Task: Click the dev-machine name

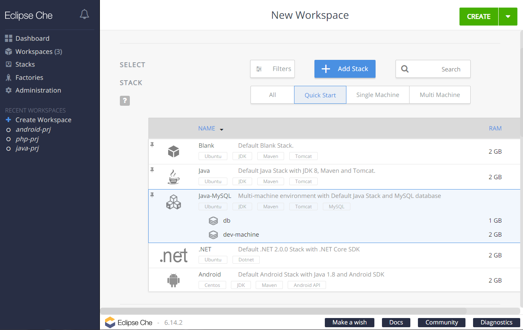Action: (241, 235)
